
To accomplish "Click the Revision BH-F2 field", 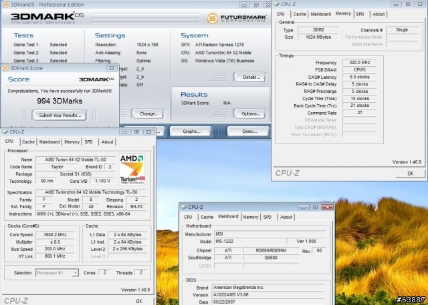I will (136, 207).
